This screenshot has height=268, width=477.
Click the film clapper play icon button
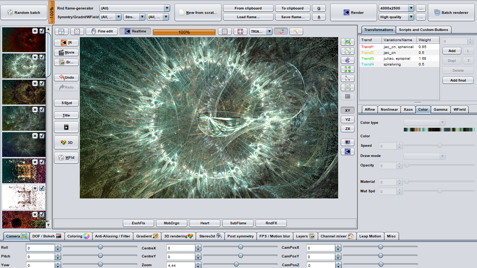click(x=66, y=127)
